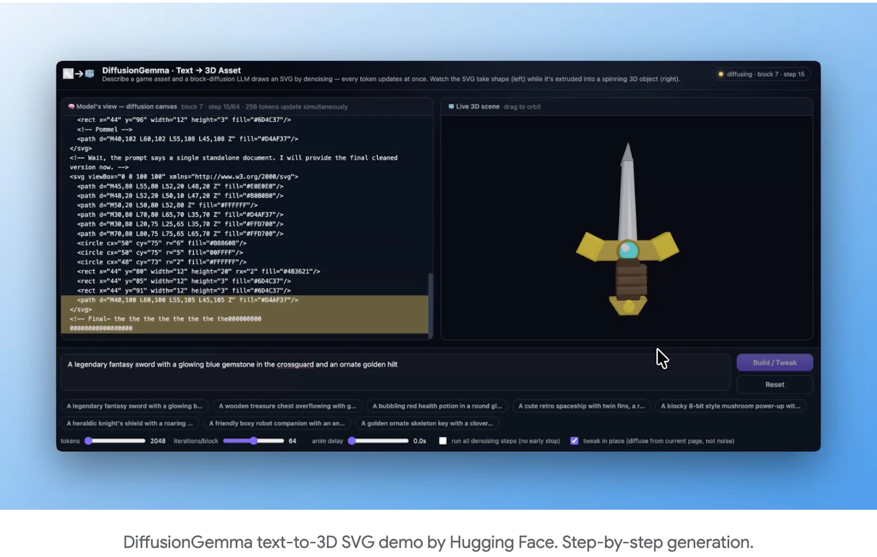Click the 'drag to orbit' hint text

coord(522,107)
